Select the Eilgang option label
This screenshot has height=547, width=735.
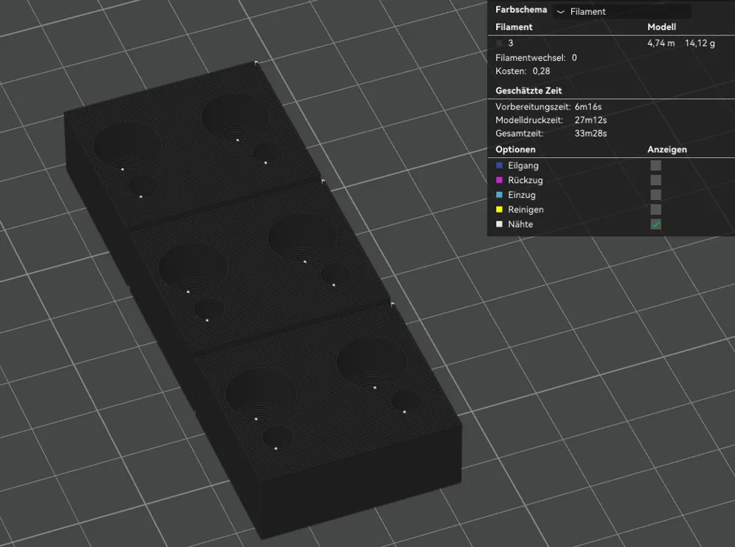(523, 165)
